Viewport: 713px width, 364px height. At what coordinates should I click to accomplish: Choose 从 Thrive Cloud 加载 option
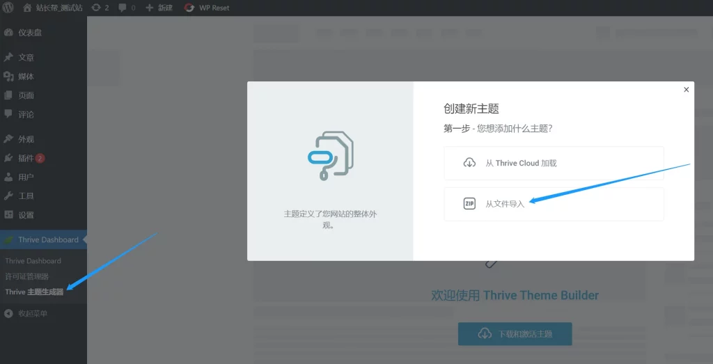pos(554,163)
